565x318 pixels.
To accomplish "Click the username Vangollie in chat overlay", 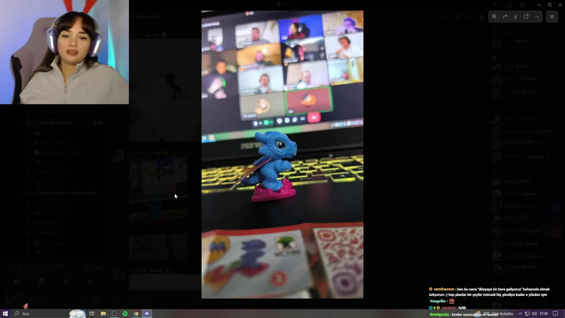I will point(437,301).
